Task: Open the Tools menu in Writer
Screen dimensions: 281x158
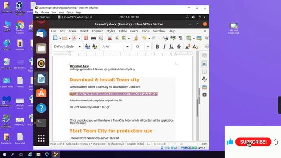Action: point(145,31)
